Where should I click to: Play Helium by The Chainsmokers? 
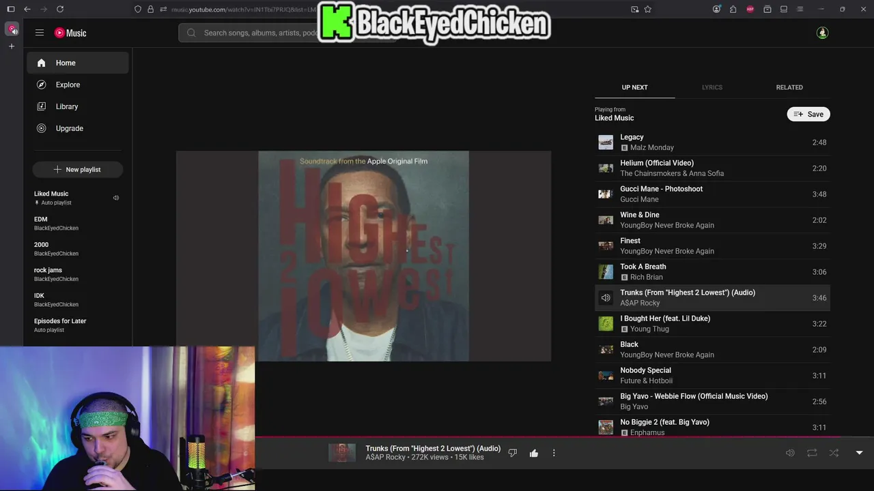(x=712, y=168)
